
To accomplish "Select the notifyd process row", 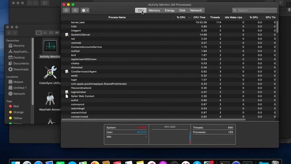I will [x=169, y=51].
